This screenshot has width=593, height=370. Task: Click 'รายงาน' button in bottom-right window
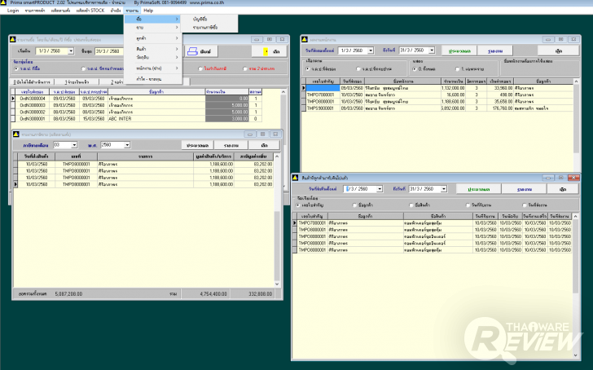click(525, 189)
